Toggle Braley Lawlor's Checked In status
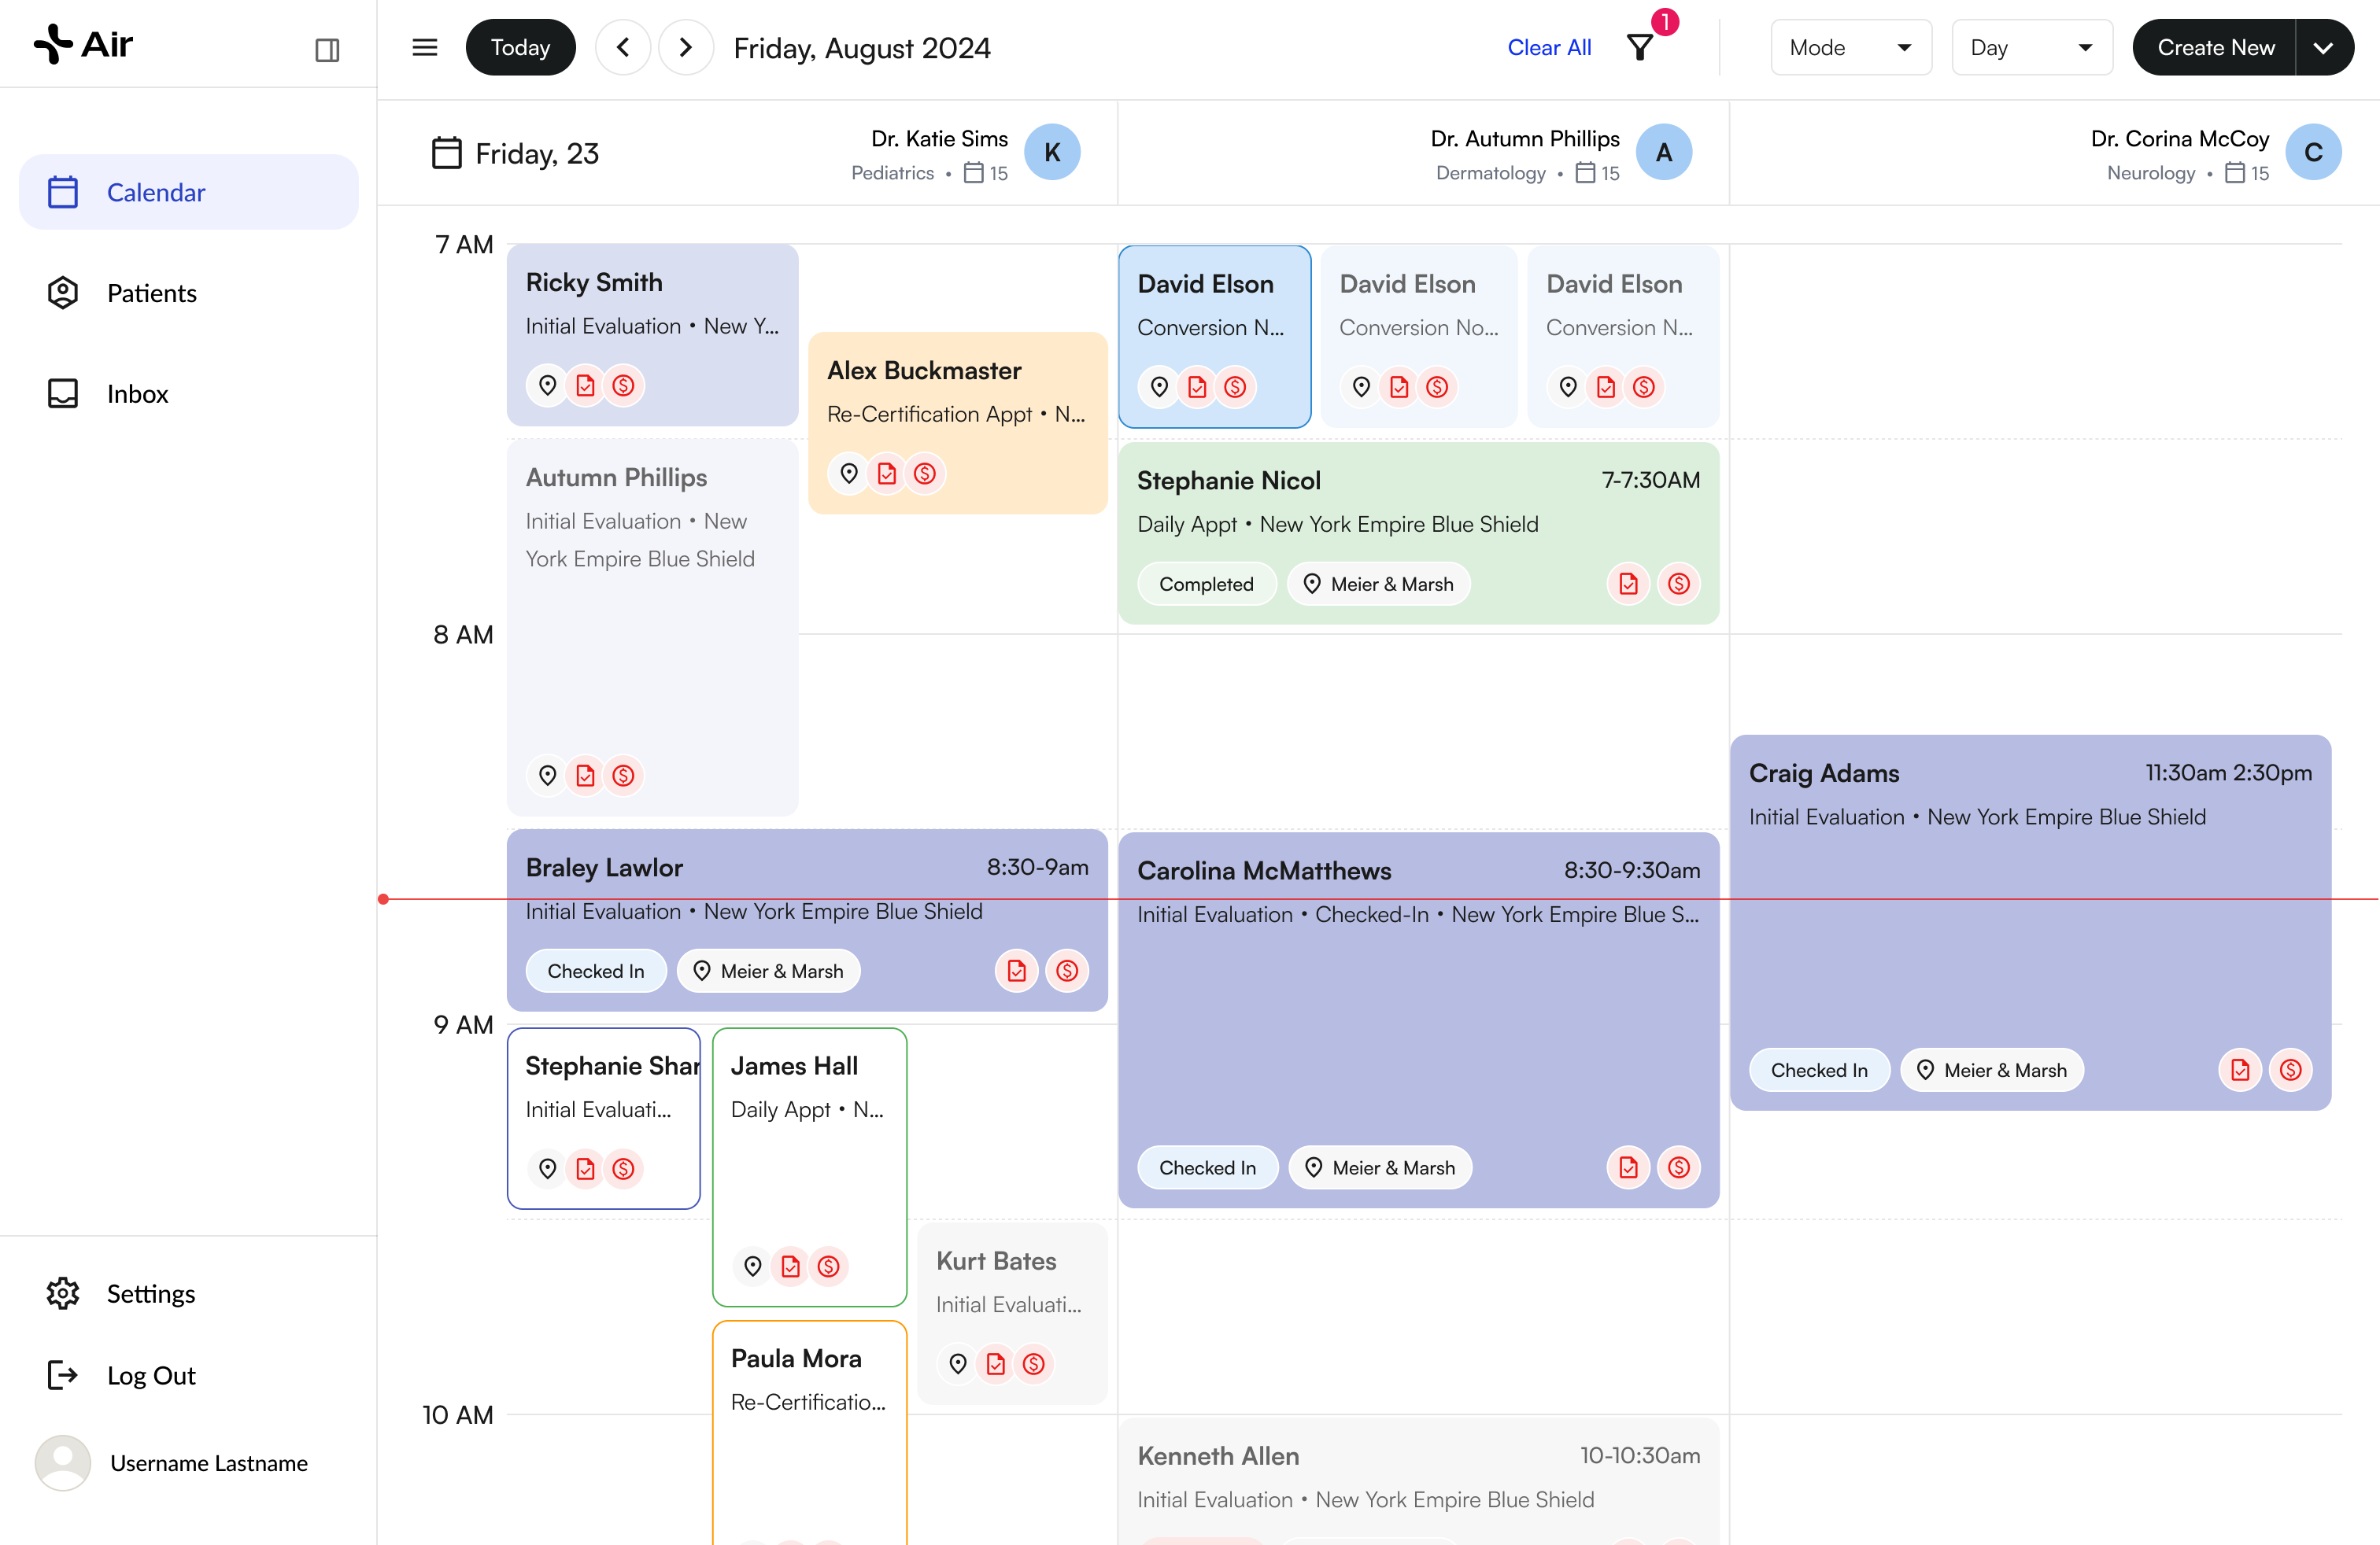 (595, 971)
